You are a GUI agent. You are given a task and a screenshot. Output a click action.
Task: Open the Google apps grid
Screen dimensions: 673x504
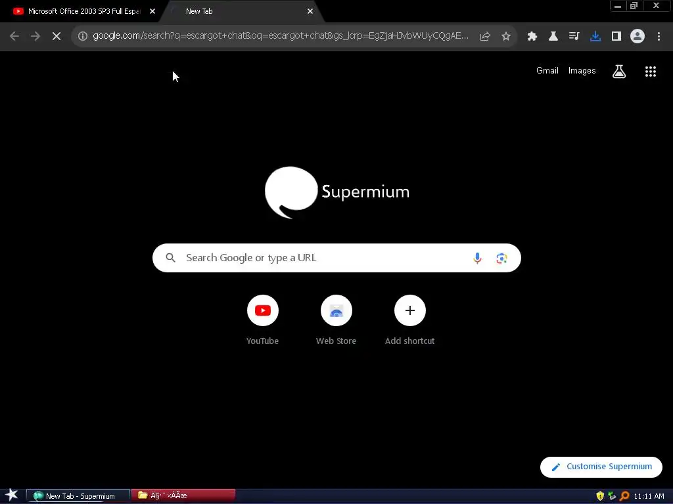click(651, 71)
